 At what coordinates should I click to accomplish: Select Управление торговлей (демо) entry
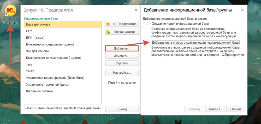[63, 85]
